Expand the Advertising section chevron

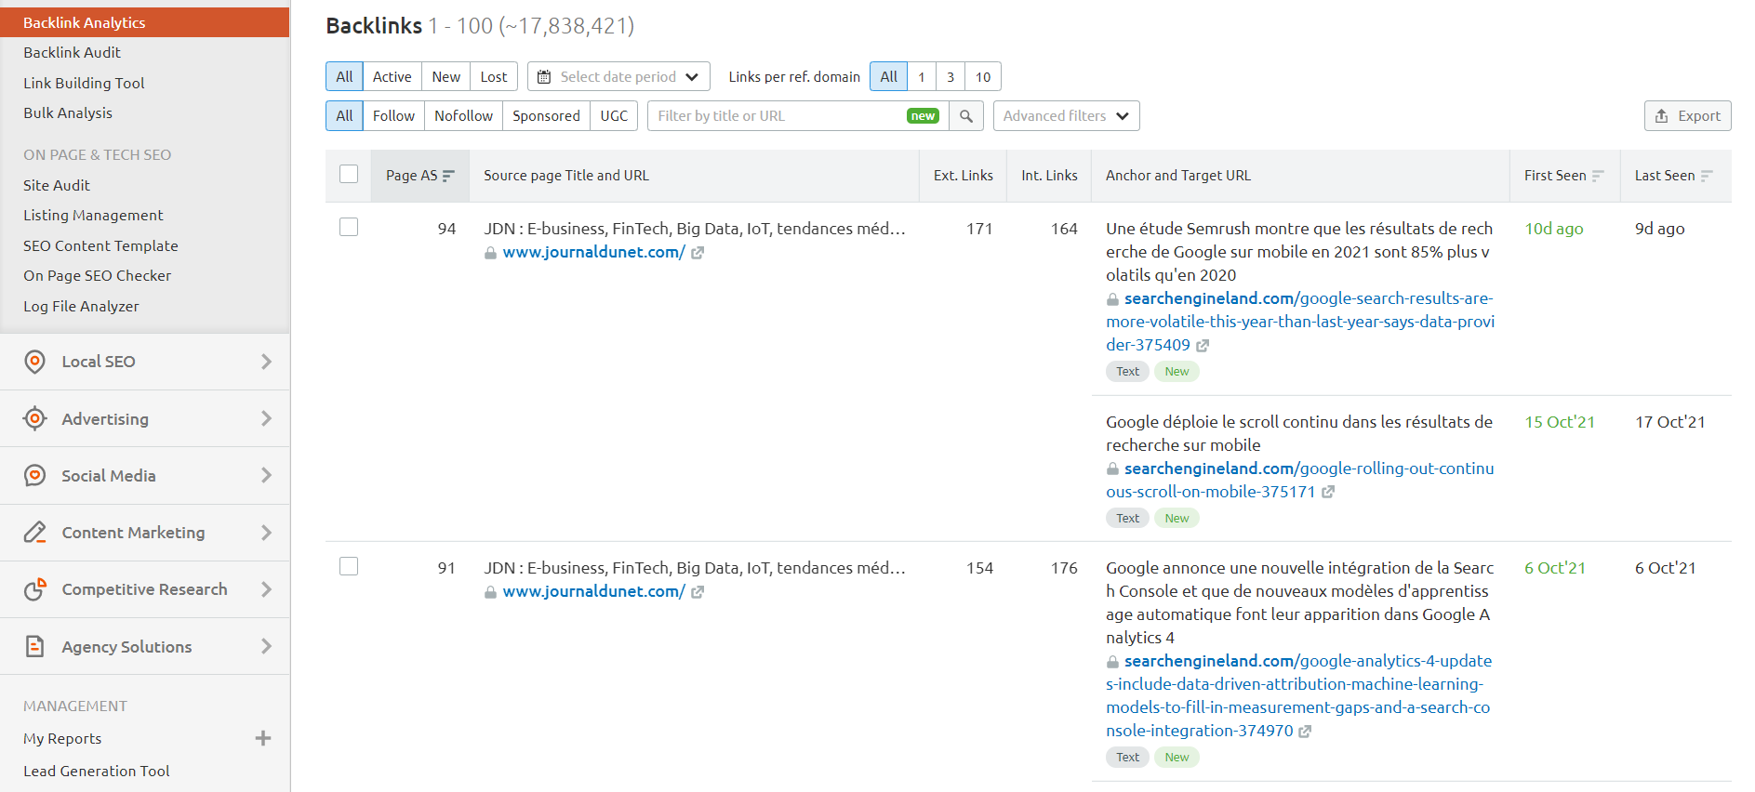(266, 418)
